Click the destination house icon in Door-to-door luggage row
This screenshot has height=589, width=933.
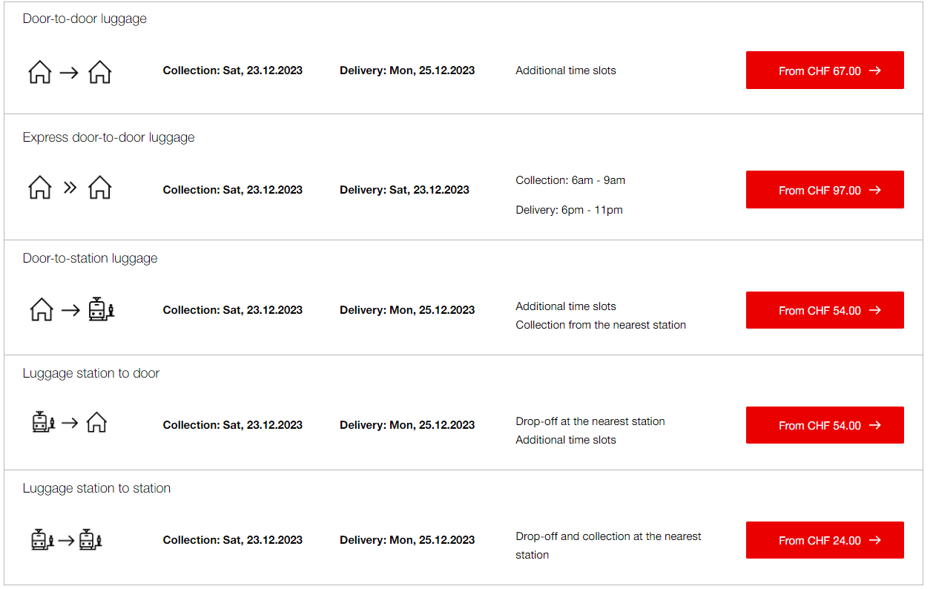click(x=99, y=72)
